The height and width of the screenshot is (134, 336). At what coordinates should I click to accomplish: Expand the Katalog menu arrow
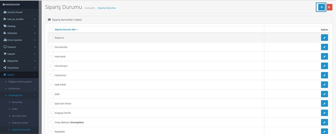point(35,26)
